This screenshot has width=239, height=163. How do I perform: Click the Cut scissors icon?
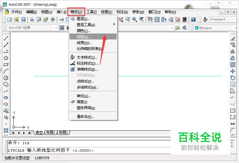(x=61, y=19)
